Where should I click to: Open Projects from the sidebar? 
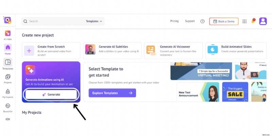7,78
